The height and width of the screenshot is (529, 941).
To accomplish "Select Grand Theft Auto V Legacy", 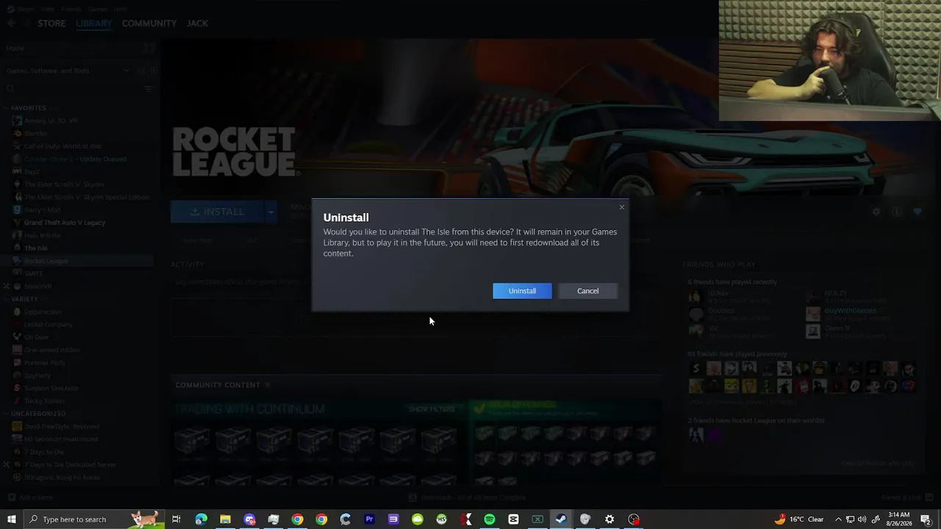I will click(x=65, y=223).
